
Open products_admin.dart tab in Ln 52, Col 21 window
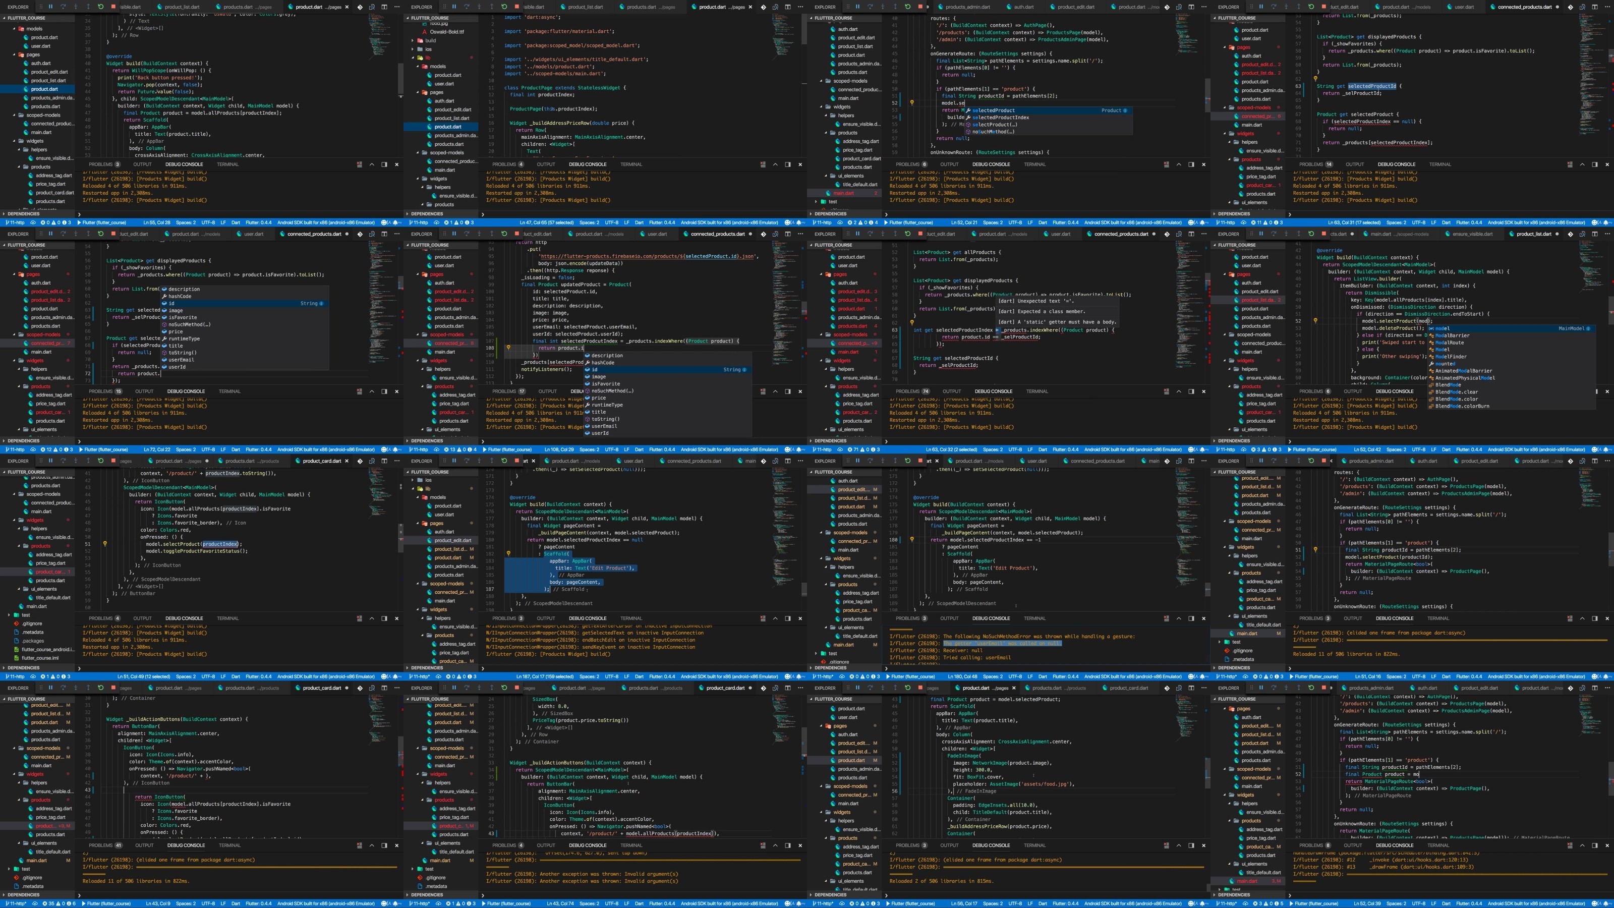(968, 7)
